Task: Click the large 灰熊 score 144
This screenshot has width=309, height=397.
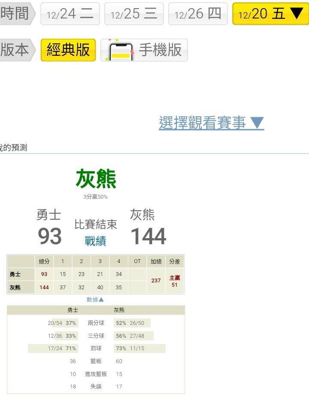Action: [x=148, y=236]
